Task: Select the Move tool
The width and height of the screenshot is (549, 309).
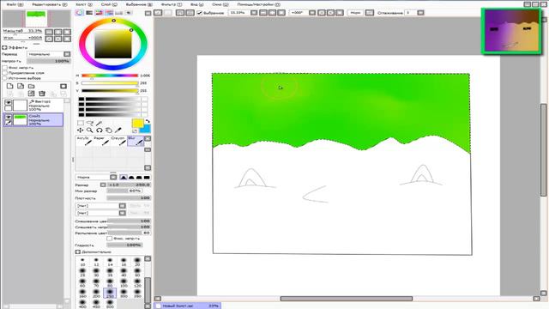Action: coord(81,130)
